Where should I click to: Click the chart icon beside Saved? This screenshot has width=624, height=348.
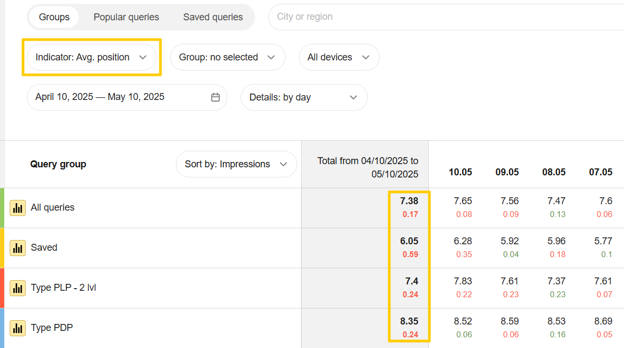pos(18,248)
